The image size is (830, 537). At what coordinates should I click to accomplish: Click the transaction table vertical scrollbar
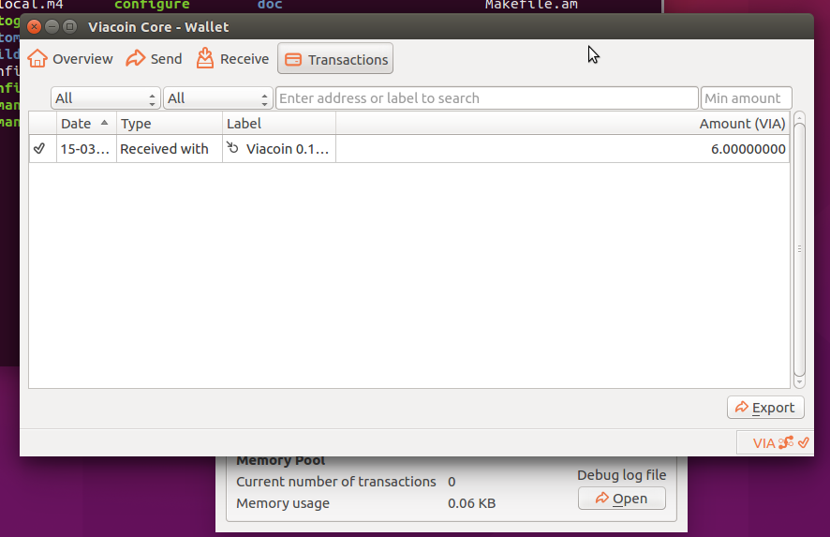[799, 249]
